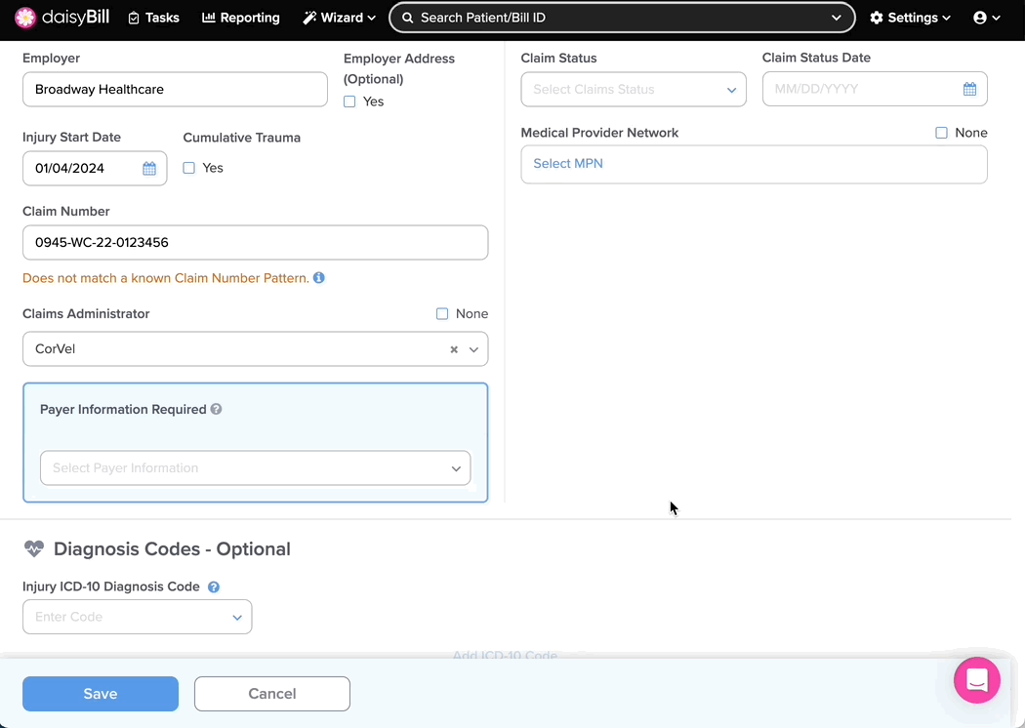Open the Reporting menu
Image resolution: width=1025 pixels, height=728 pixels.
[x=241, y=18]
